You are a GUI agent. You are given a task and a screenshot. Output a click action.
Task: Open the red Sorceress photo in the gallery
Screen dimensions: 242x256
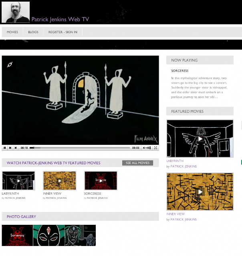[17, 235]
